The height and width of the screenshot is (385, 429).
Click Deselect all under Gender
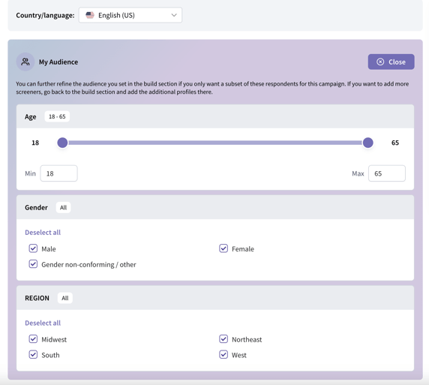click(x=43, y=233)
